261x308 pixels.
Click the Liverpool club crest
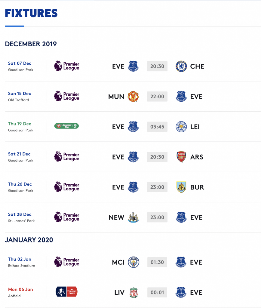click(134, 292)
